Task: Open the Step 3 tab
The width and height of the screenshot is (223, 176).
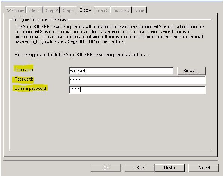Action: (x=68, y=10)
